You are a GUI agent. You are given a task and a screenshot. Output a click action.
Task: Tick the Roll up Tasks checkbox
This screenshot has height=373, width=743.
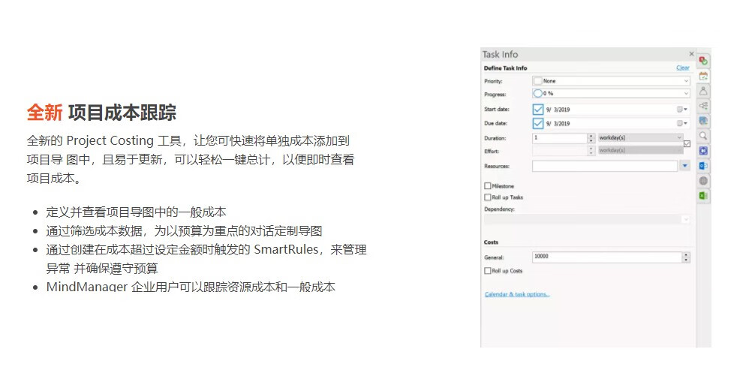[488, 197]
